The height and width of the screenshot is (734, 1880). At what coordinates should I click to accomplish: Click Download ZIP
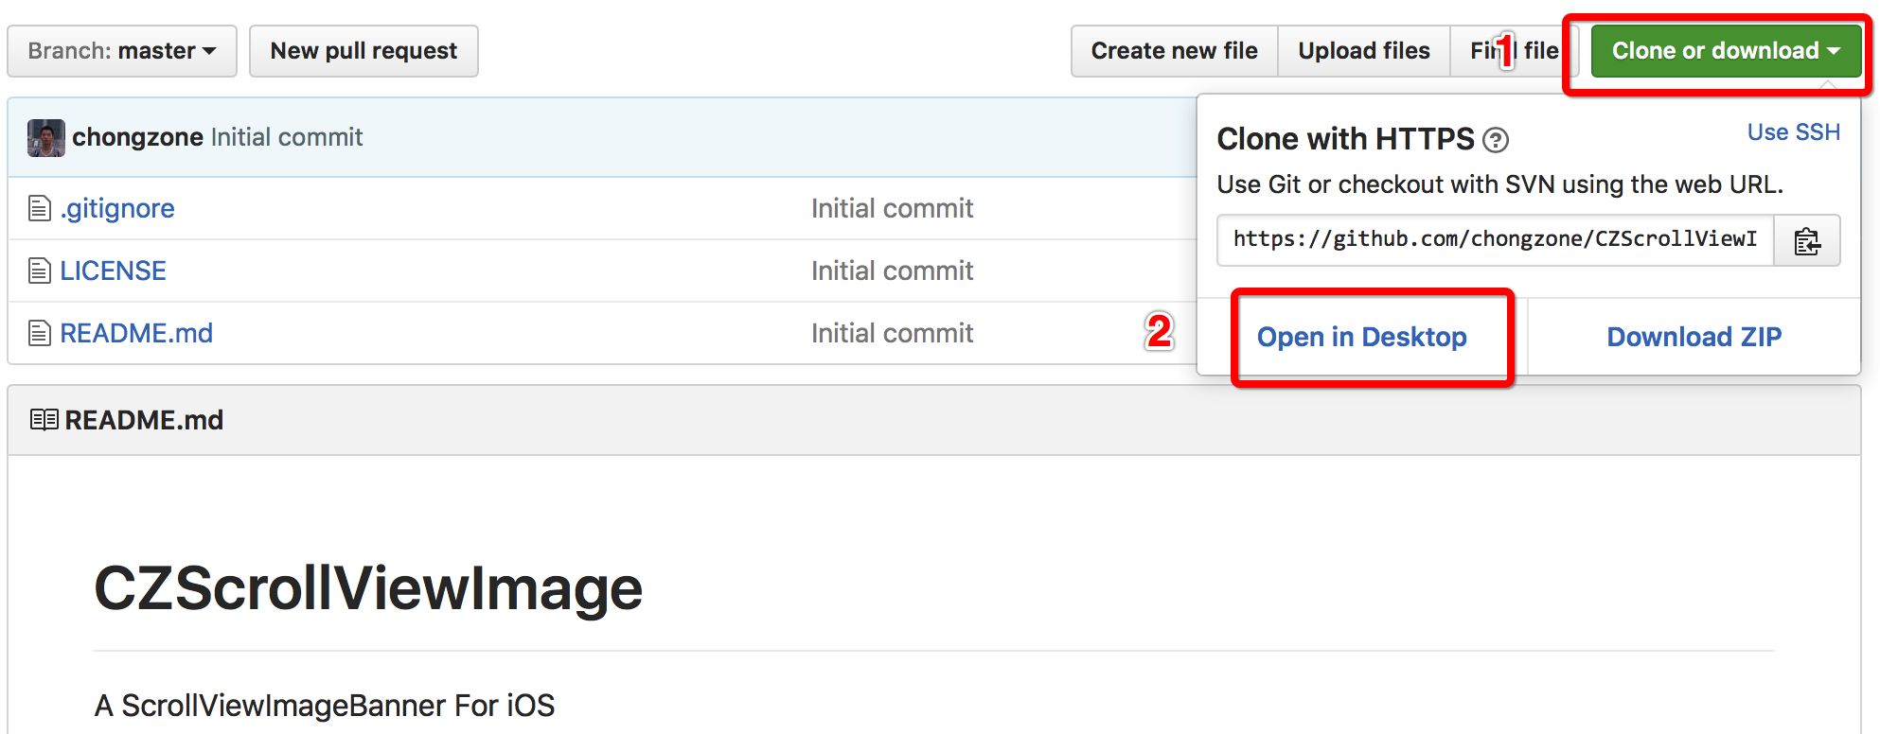(1694, 337)
